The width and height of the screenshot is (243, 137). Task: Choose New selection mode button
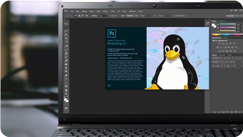coord(76,16)
